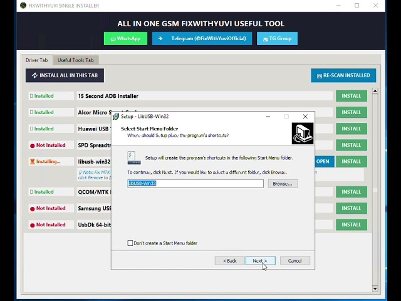401x301 pixels.
Task: Click the Start Menu folder name field
Action: point(195,183)
